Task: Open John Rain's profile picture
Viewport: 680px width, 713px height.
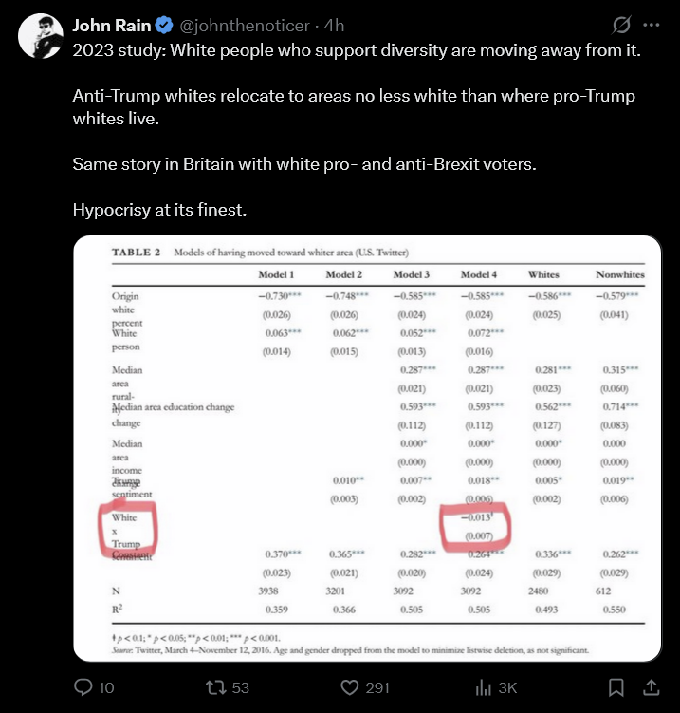Action: (41, 36)
